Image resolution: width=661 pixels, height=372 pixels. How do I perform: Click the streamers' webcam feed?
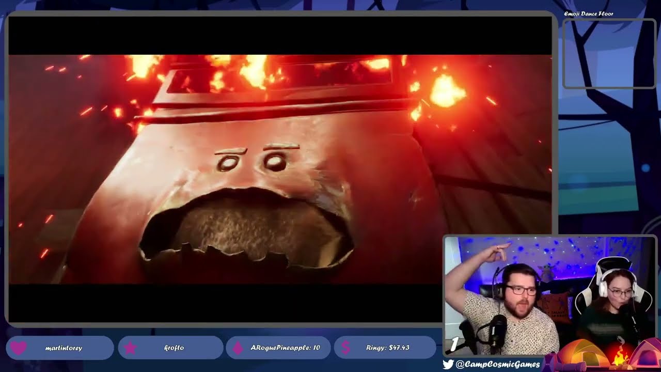[x=550, y=296]
